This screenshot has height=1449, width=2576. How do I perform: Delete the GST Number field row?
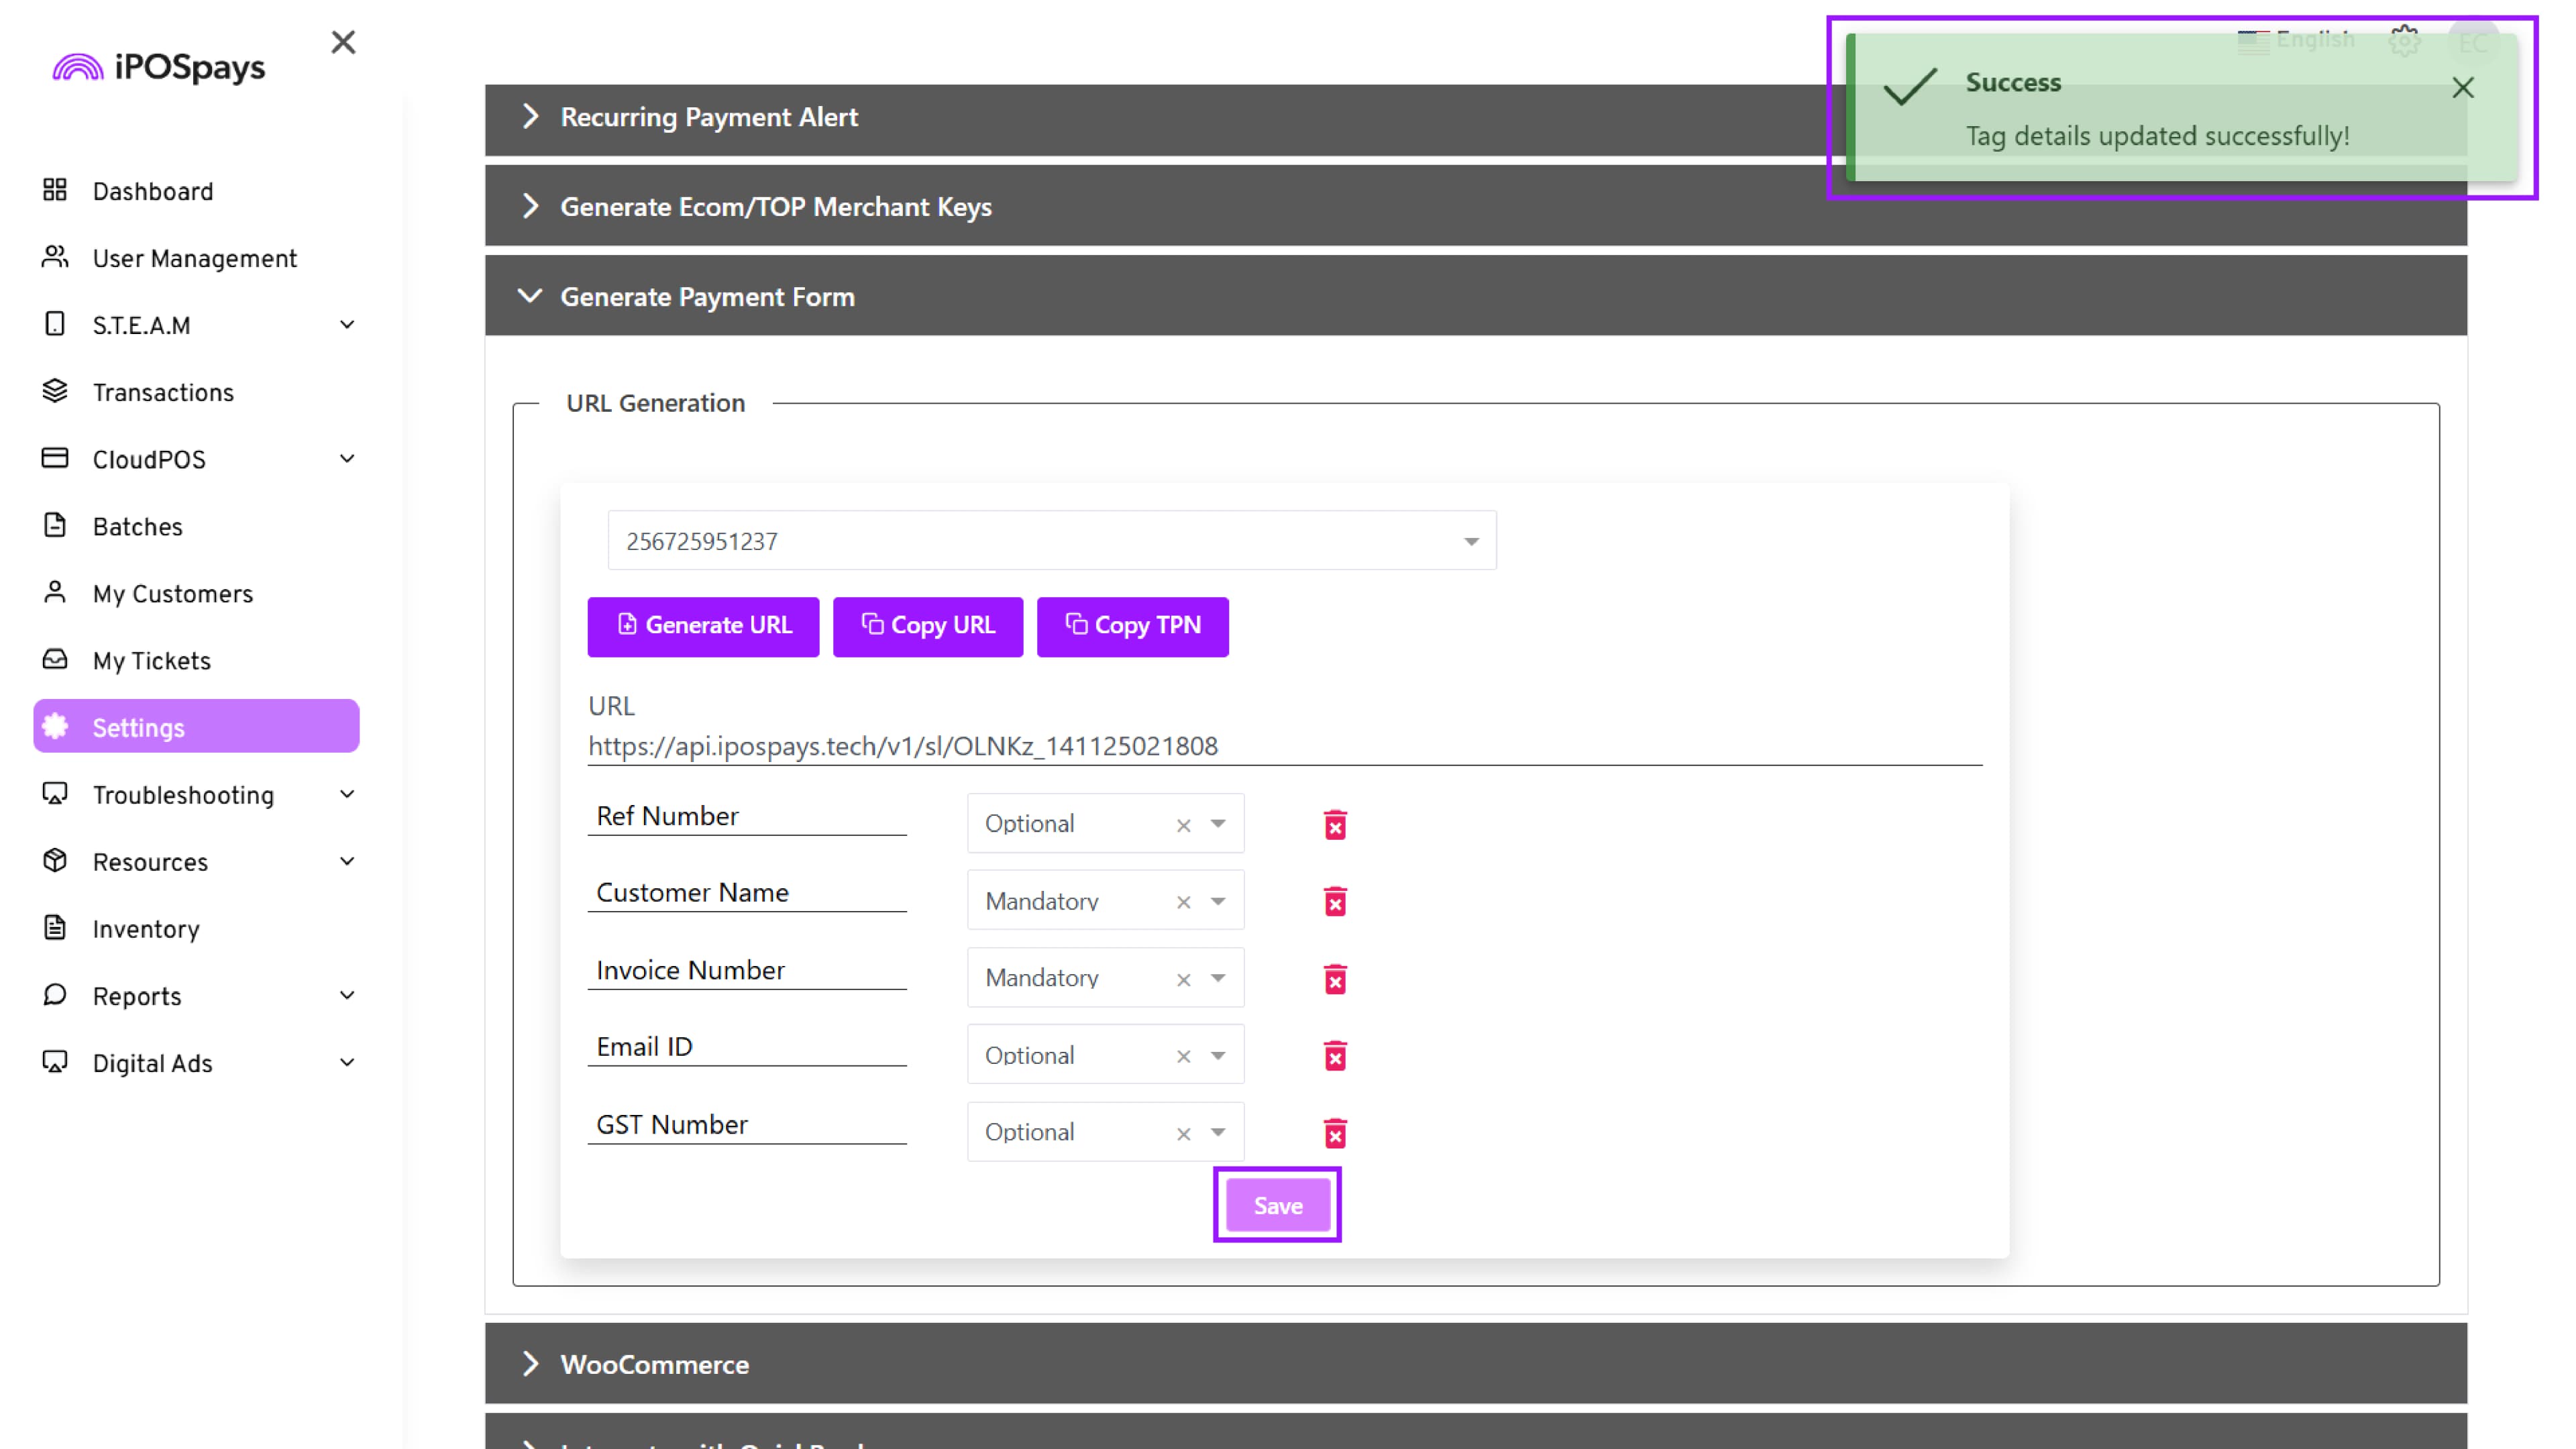tap(1335, 1133)
